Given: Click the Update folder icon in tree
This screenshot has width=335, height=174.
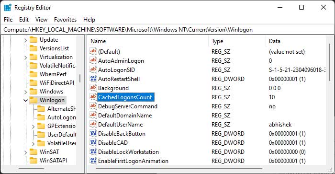Looking at the screenshot, I should [33, 40].
